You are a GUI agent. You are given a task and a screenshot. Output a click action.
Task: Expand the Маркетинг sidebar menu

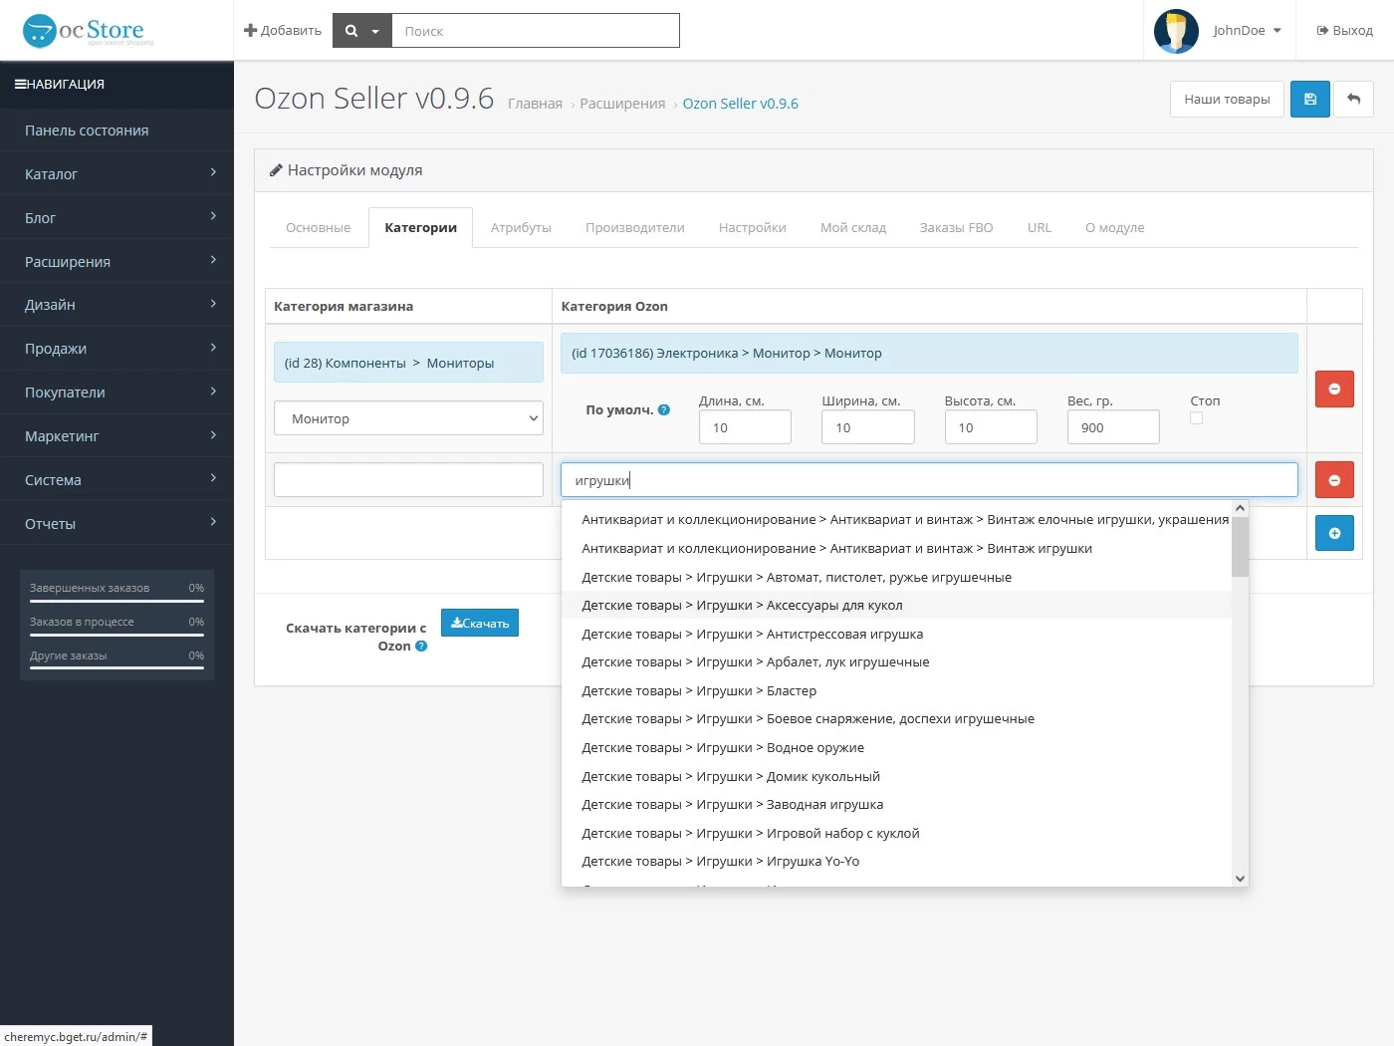coord(116,436)
